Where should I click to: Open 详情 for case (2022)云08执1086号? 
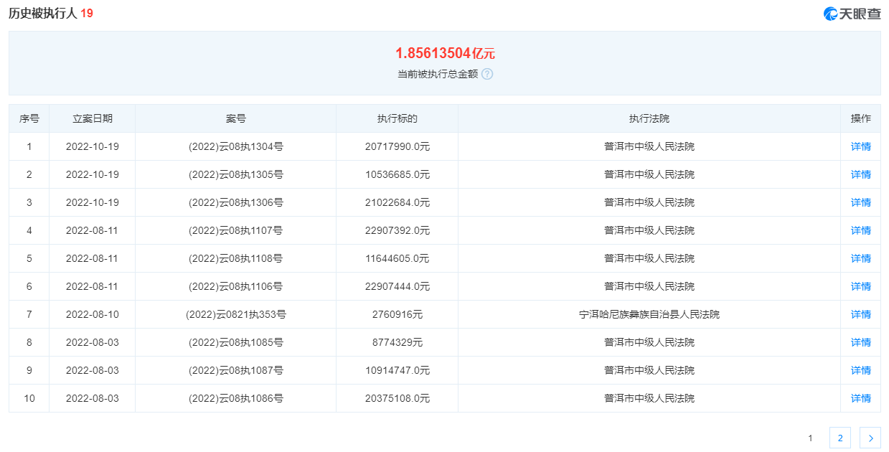pos(860,397)
